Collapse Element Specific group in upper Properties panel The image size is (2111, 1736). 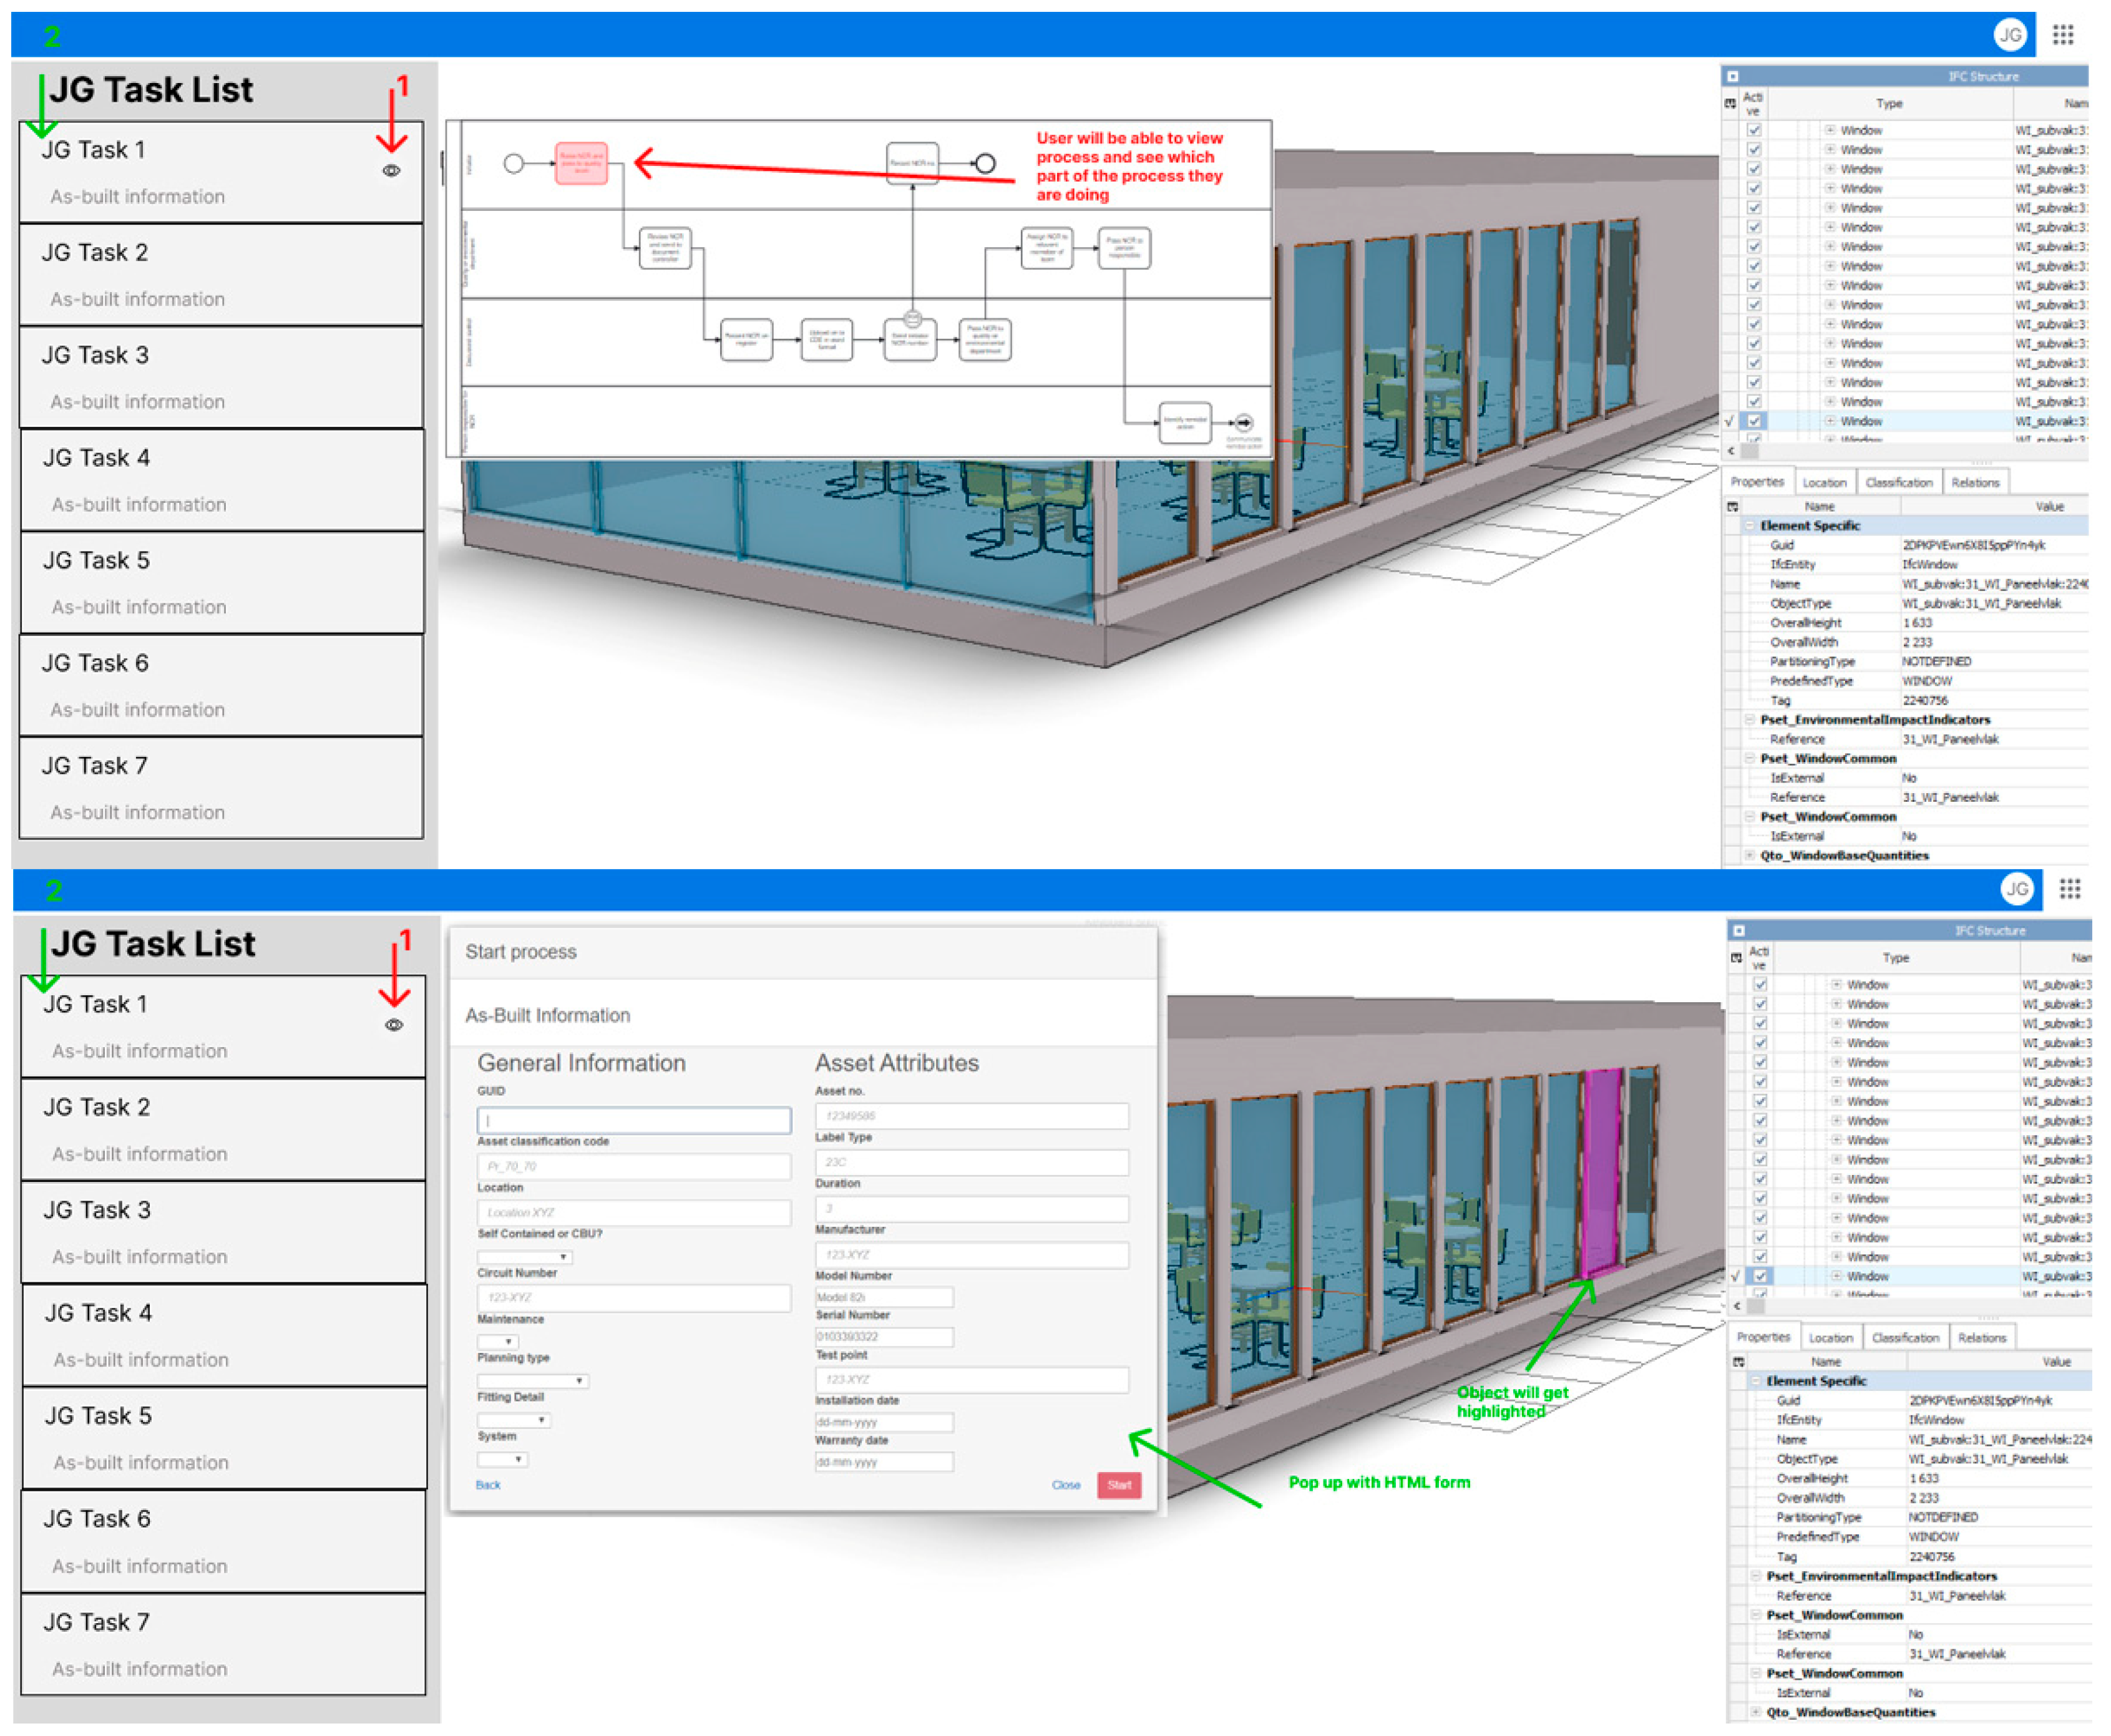(x=1750, y=526)
